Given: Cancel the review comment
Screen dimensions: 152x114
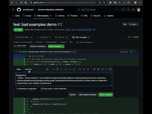Looking at the screenshot, I should pos(73,95).
